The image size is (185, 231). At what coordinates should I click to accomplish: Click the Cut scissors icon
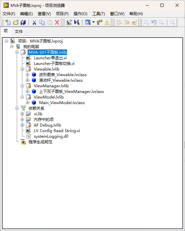click(35, 22)
